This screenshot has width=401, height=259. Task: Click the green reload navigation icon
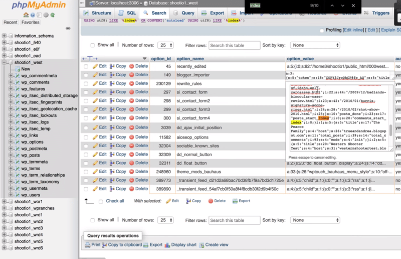pyautogui.click(x=53, y=15)
